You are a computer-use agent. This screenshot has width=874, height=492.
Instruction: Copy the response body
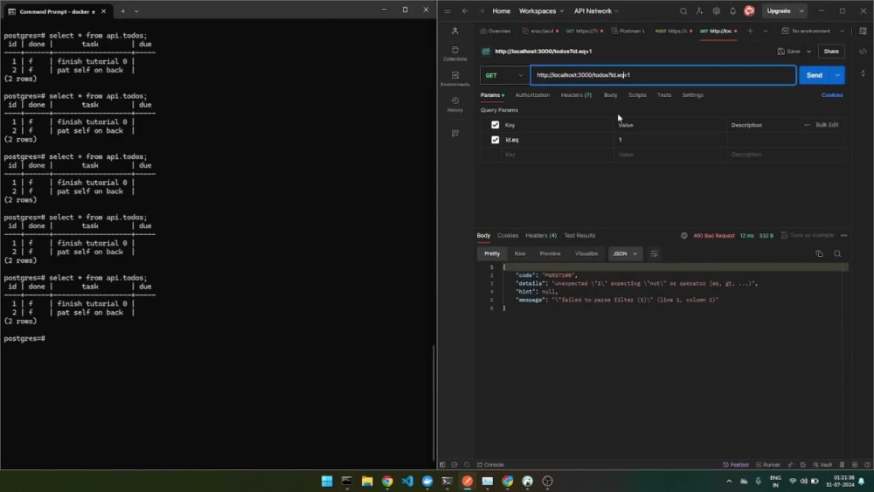tap(819, 253)
